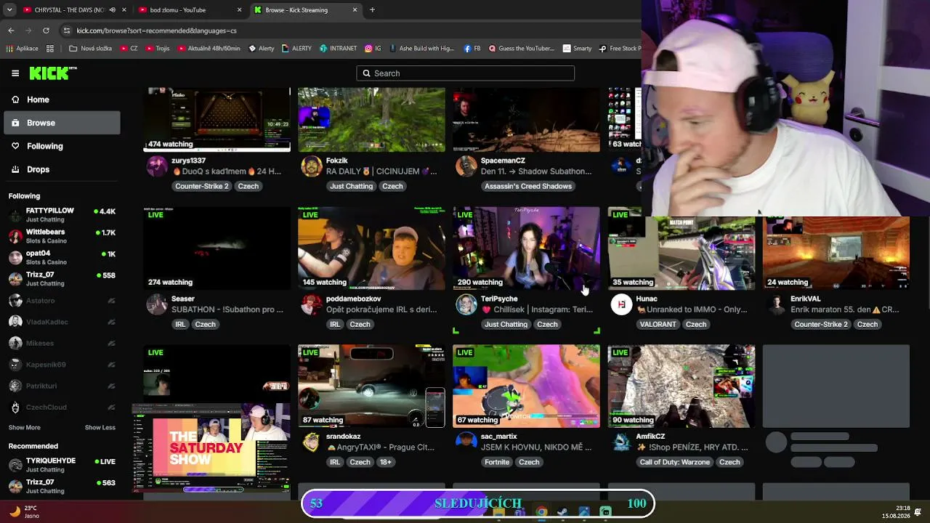Open site information icon in address bar
This screenshot has height=523, width=930.
[67, 31]
